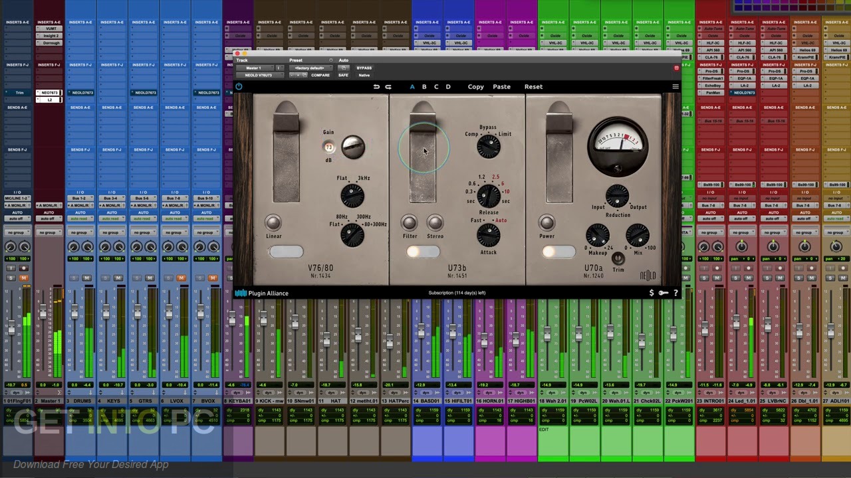Click the Comp/Limit Bypass knob
Screen dimensions: 851x478
(489, 147)
